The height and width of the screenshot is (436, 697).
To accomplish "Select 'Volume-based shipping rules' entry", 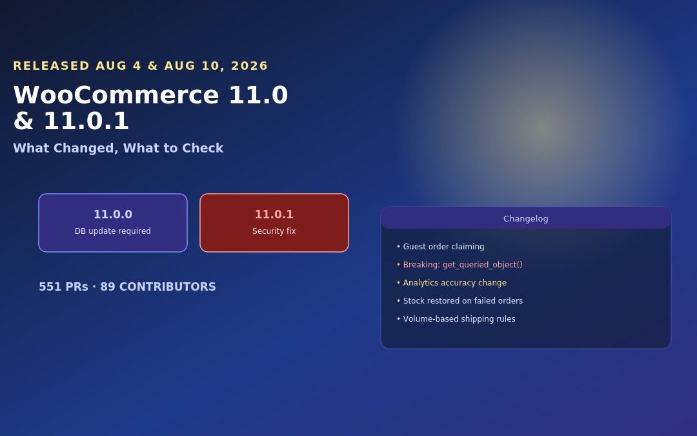I will [x=456, y=319].
